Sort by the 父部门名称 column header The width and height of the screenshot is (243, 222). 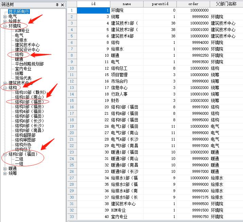226,4
